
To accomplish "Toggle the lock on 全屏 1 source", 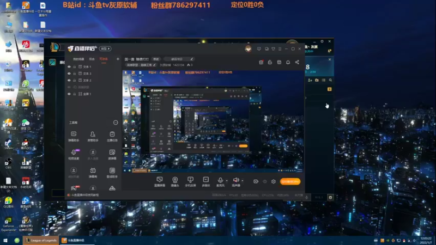I will click(75, 94).
